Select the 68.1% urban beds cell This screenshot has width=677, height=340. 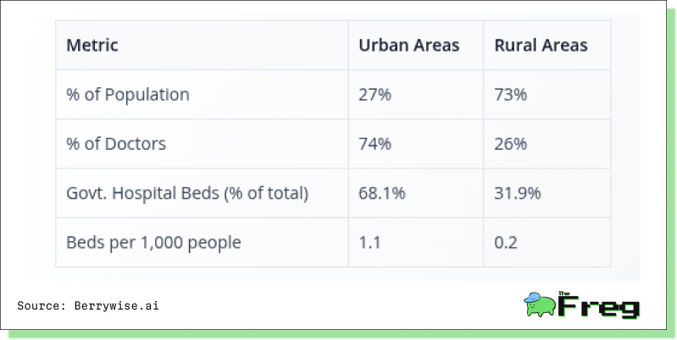click(x=381, y=193)
